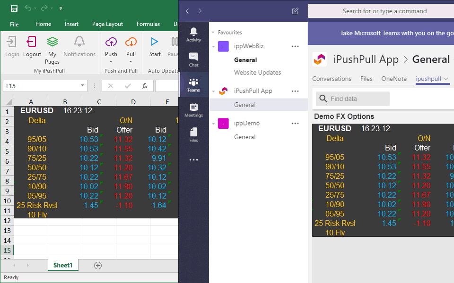
Task: Add a new sheet with plus icon
Action: click(98, 266)
